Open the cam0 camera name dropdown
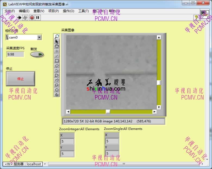Viewport: 212px width, 169px height. (39, 37)
